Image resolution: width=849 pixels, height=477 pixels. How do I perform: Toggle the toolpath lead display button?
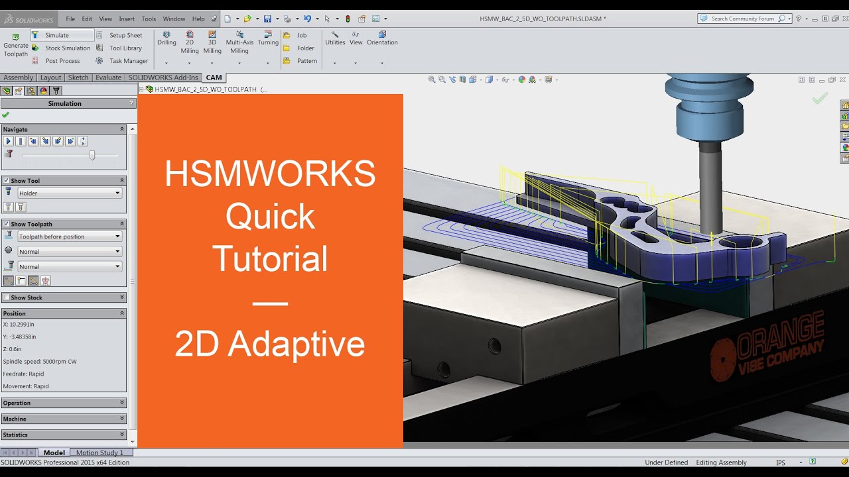[x=21, y=281]
